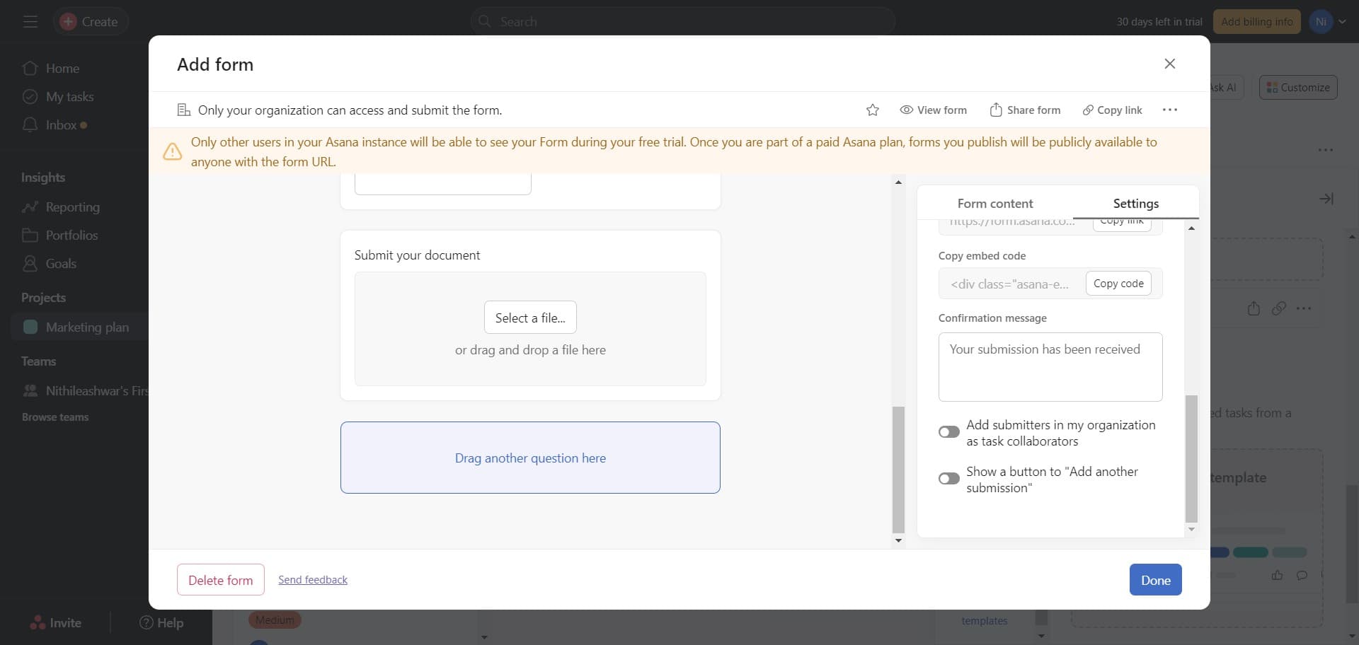Click the Copy link chain icon
Viewport: 1359px width, 645px height.
coord(1088,110)
